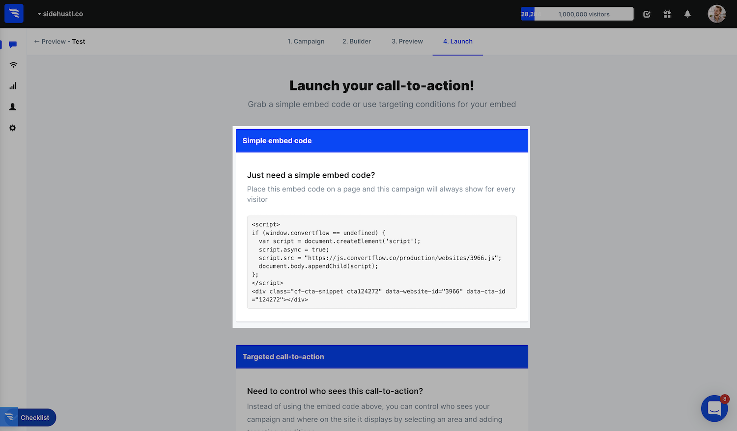
Task: Click 'Need to control who sees this call-to-action?' text
Action: point(335,391)
